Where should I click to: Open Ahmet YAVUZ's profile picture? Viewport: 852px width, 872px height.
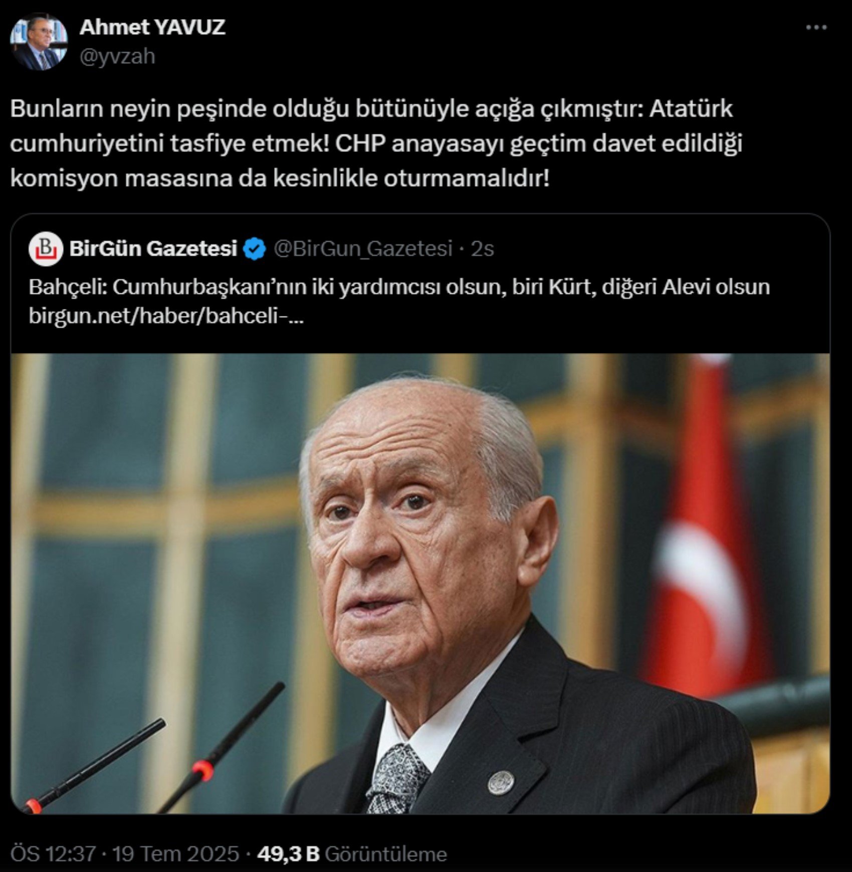tap(39, 41)
